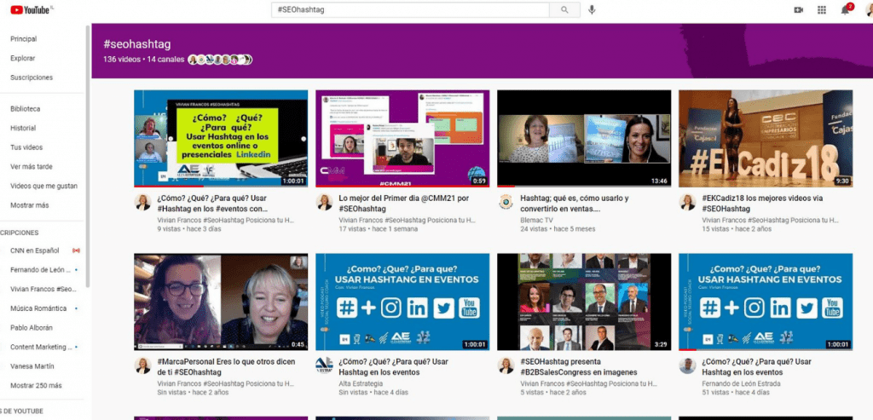This screenshot has height=420, width=873.
Task: Open the create video camera icon
Action: tap(798, 9)
